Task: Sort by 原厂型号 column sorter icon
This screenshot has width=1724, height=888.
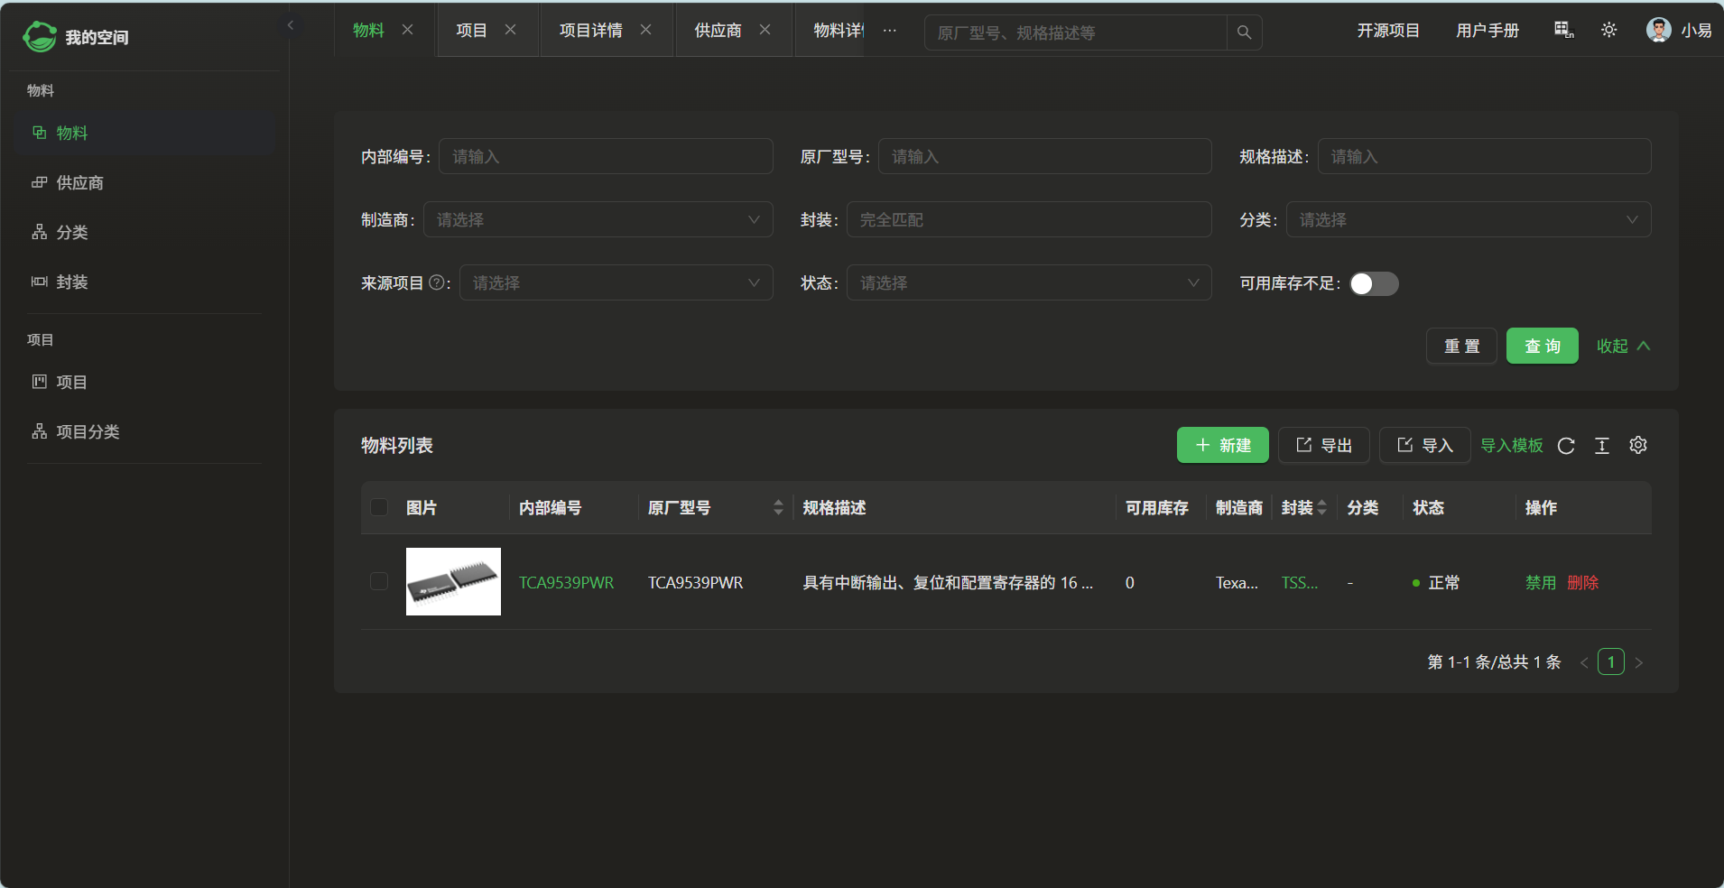Action: pyautogui.click(x=778, y=508)
